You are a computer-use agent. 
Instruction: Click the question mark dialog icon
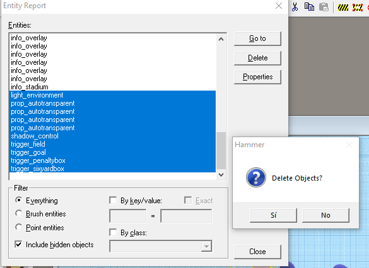256,177
